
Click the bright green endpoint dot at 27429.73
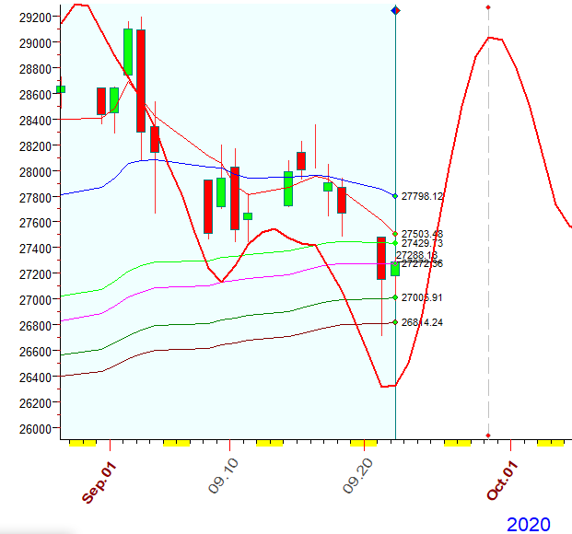395,243
